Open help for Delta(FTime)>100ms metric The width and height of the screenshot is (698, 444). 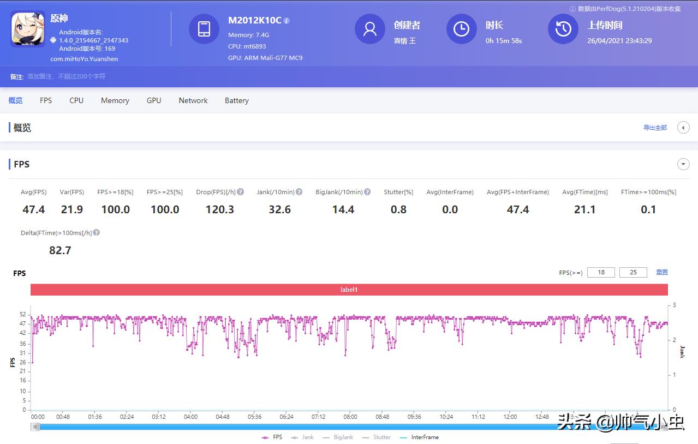coord(96,232)
